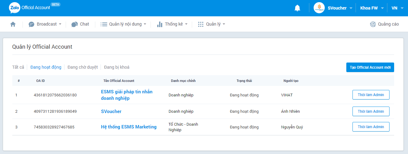Open Hệ thống ESMS Marketing link
408x154 pixels.
click(x=129, y=127)
